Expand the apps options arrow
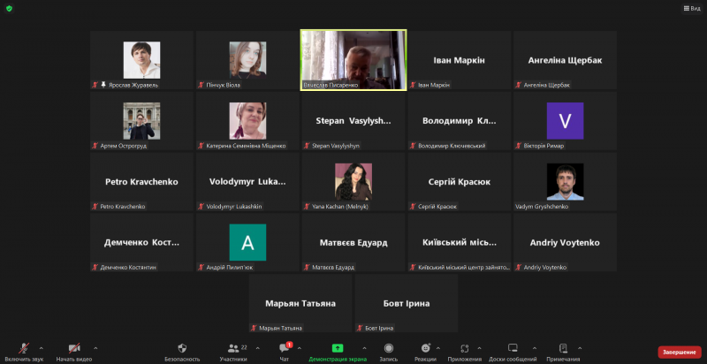The image size is (707, 364). click(479, 348)
